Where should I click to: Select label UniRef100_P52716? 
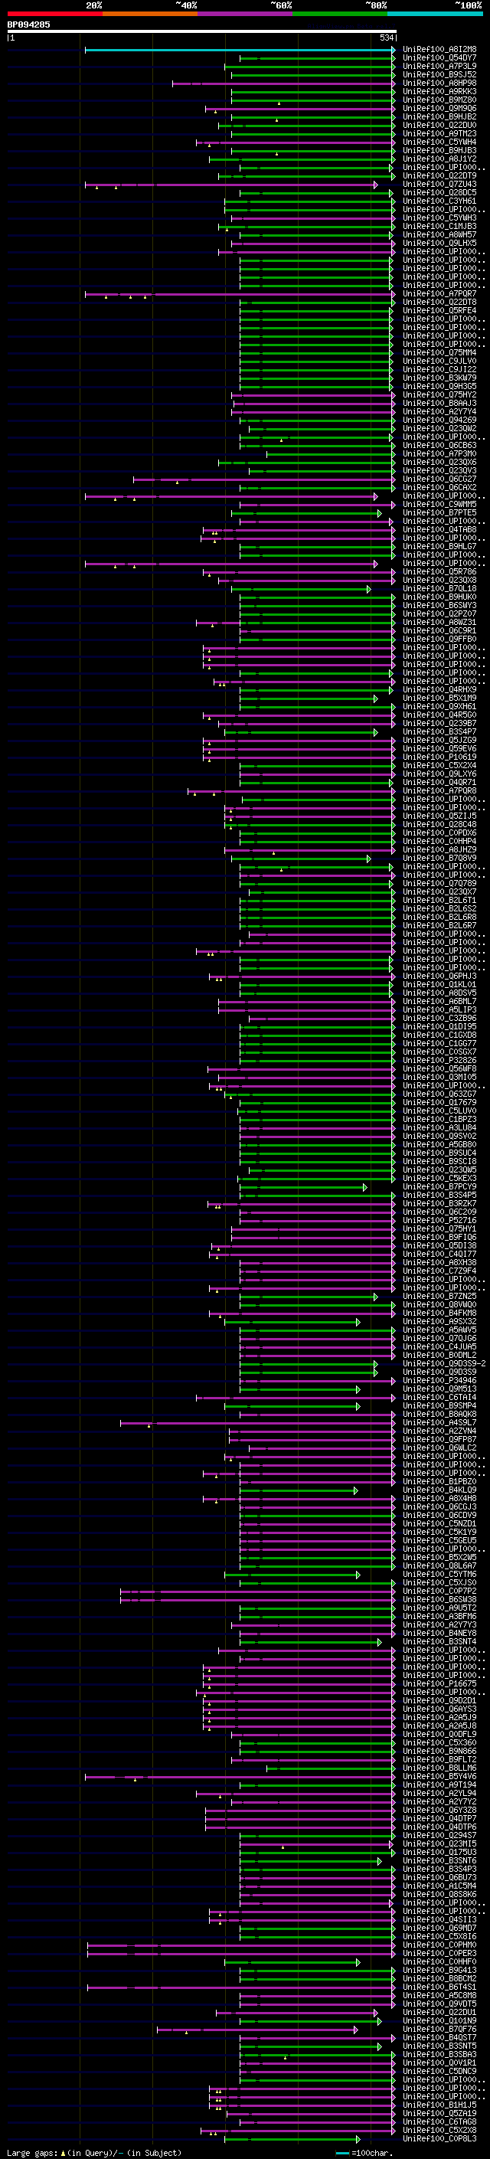439,1220
